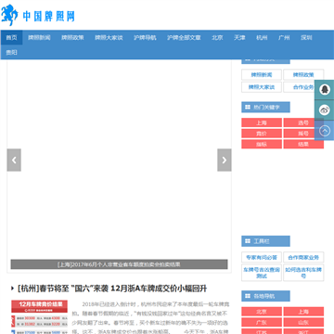Click grid icon beside 各地导航 header

248,296
